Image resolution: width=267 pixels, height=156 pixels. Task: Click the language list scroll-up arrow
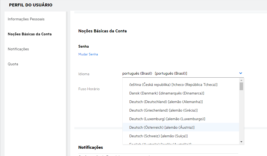241,80
